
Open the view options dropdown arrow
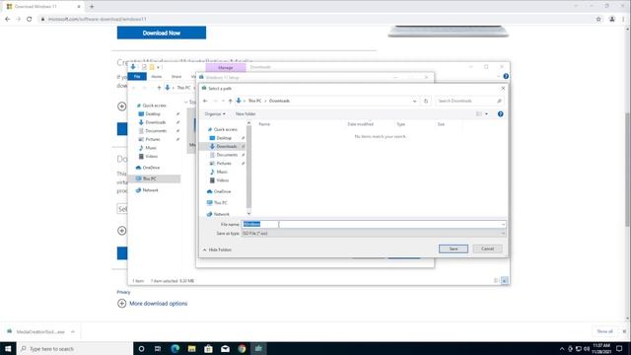[x=486, y=114]
